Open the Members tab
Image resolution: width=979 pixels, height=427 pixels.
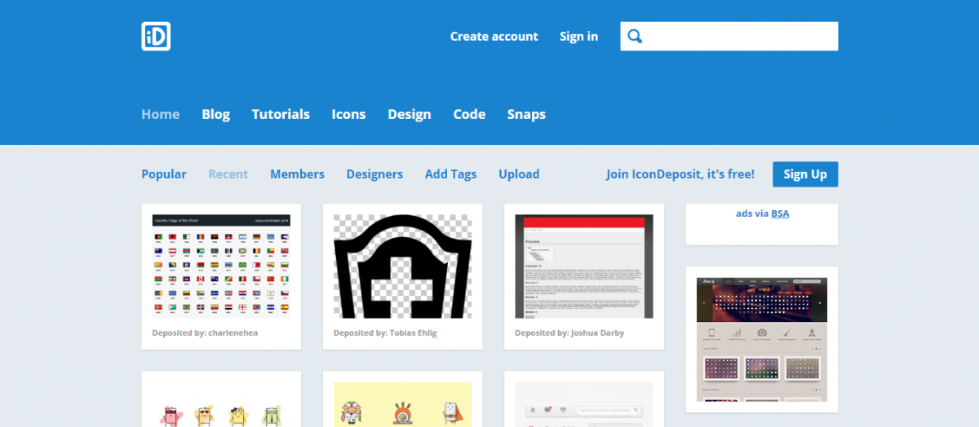click(x=297, y=174)
